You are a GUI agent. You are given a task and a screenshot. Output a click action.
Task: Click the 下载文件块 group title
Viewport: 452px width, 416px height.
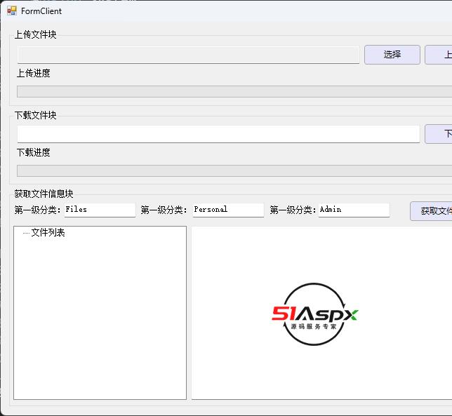[x=36, y=115]
